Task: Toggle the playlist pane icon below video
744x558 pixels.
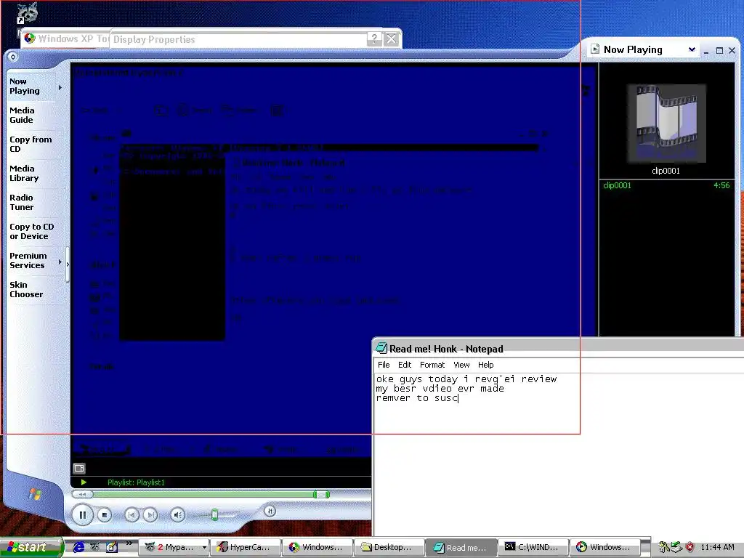Action: [x=79, y=469]
